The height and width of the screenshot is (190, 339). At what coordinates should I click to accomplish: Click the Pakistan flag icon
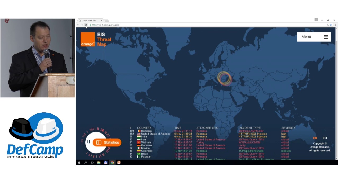[x=139, y=156]
